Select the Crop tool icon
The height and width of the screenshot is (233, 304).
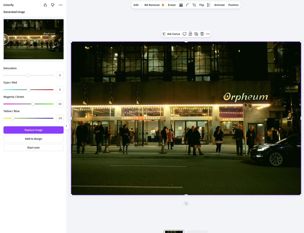(x=194, y=5)
